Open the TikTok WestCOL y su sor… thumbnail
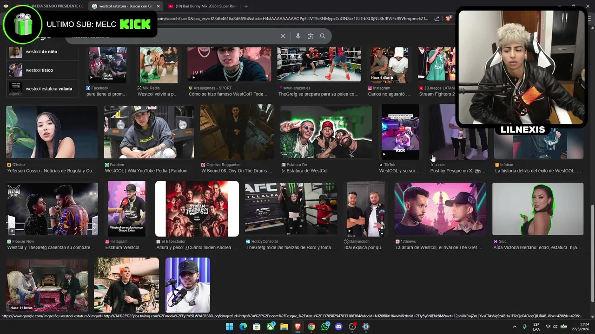Viewport: 595px width, 334px height. pyautogui.click(x=400, y=132)
